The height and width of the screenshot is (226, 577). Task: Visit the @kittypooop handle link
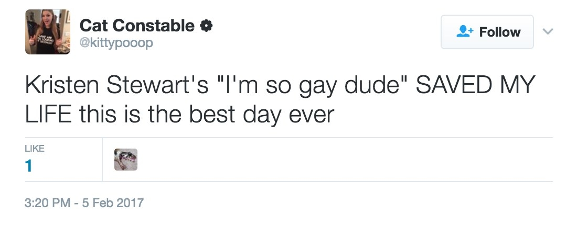(116, 43)
